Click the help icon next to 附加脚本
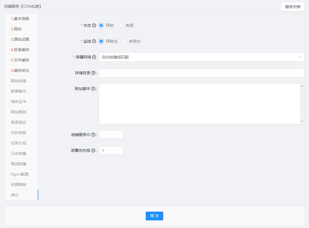The width and height of the screenshot is (309, 228). pos(93,89)
